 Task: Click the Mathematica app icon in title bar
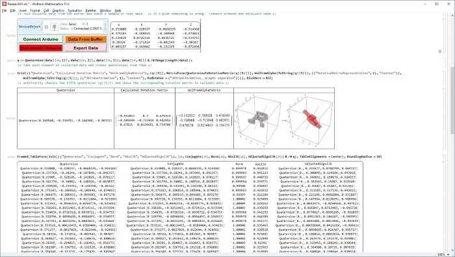tap(4, 4)
